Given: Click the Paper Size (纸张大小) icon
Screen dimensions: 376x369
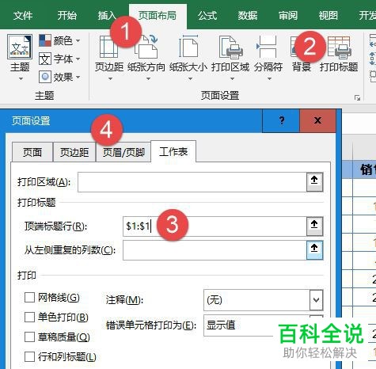Looking at the screenshot, I should (x=188, y=47).
